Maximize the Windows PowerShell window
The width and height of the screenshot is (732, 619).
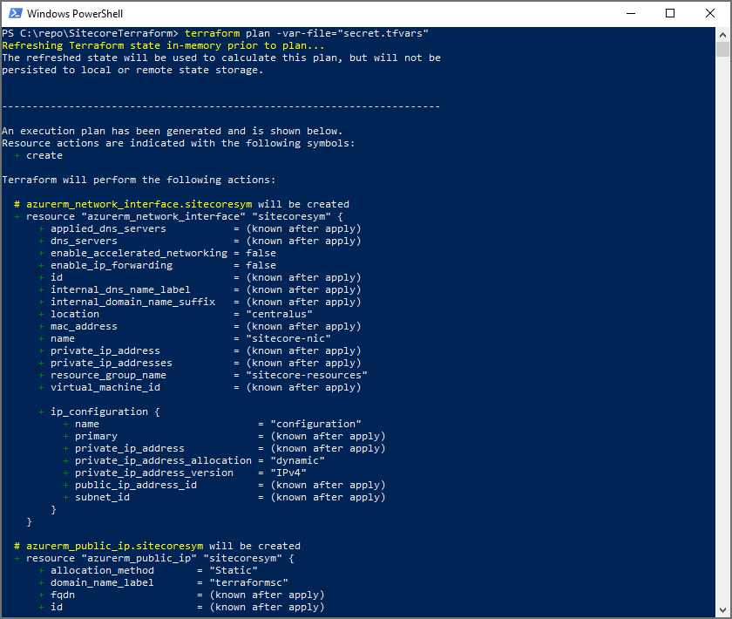(670, 13)
